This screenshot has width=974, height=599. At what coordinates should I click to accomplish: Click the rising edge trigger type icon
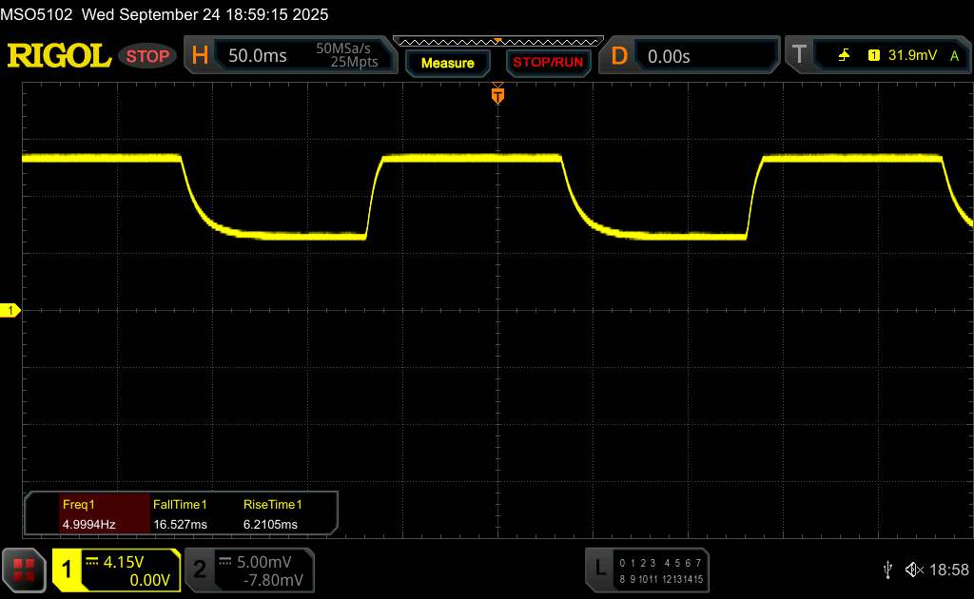pyautogui.click(x=844, y=56)
